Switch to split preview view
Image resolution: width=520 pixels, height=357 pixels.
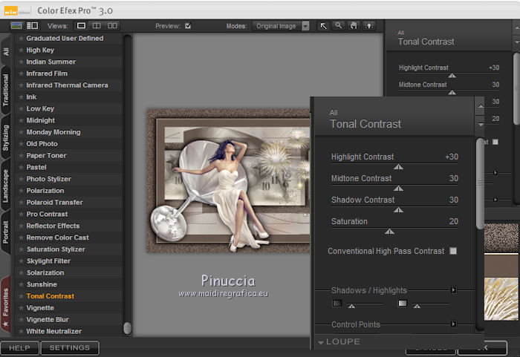coord(97,26)
